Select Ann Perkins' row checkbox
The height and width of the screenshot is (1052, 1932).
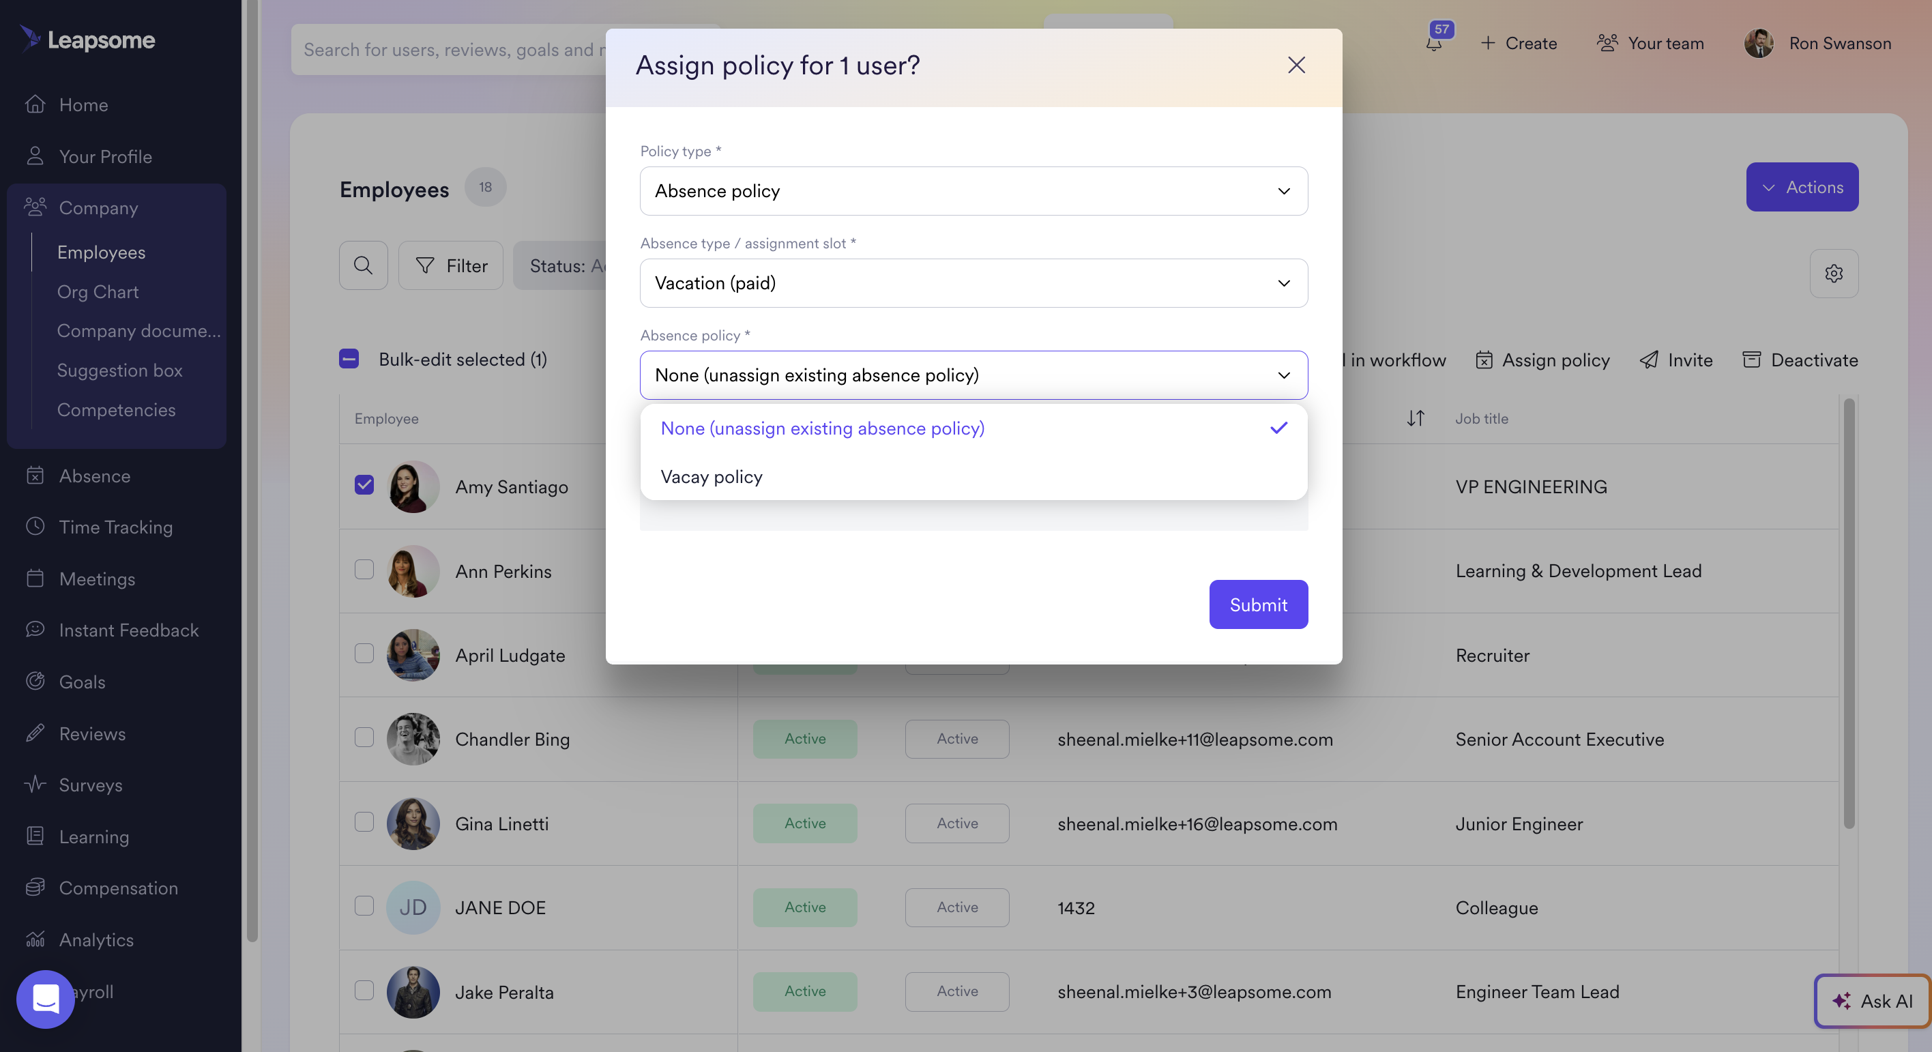364,569
